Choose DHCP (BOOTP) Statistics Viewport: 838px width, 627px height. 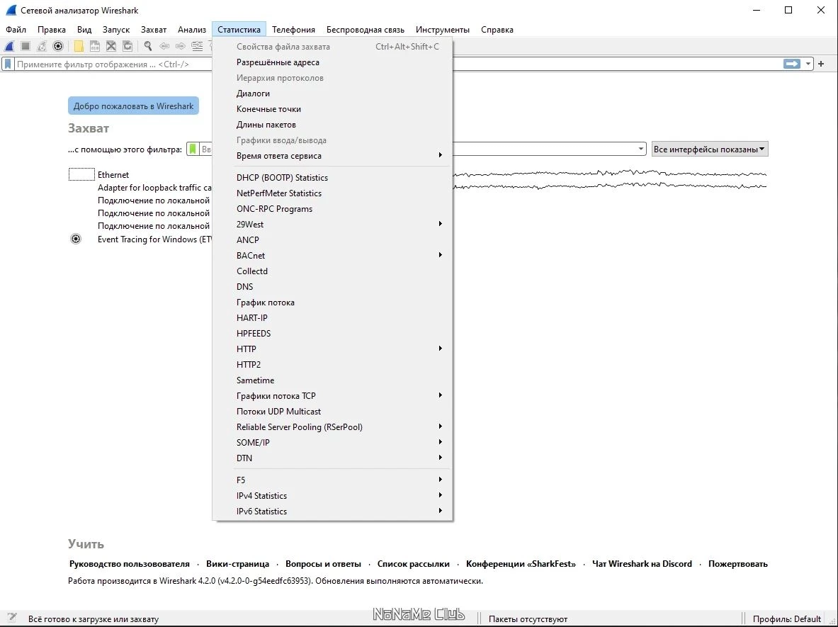(332, 177)
